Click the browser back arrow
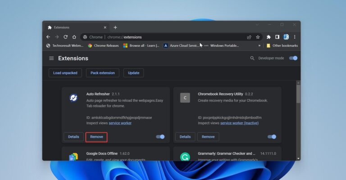 pos(48,37)
